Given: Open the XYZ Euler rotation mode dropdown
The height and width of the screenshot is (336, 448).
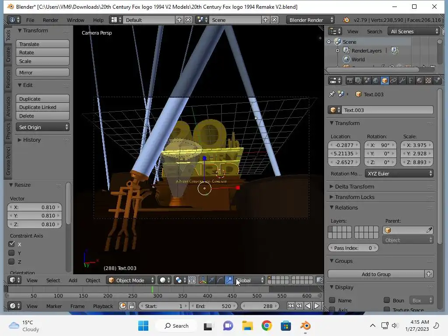Looking at the screenshot, I should 399,173.
